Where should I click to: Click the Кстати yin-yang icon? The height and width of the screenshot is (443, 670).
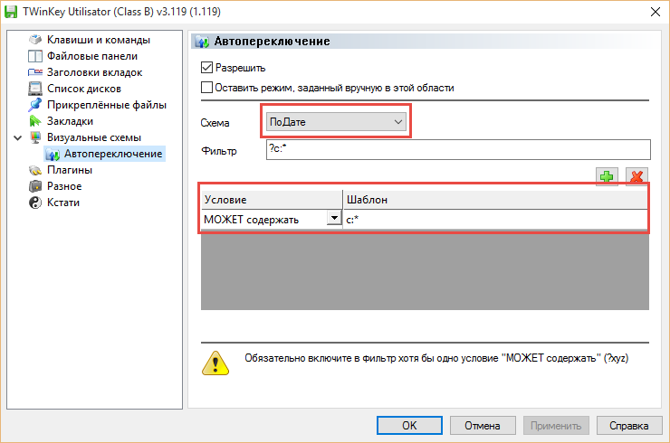(x=35, y=203)
